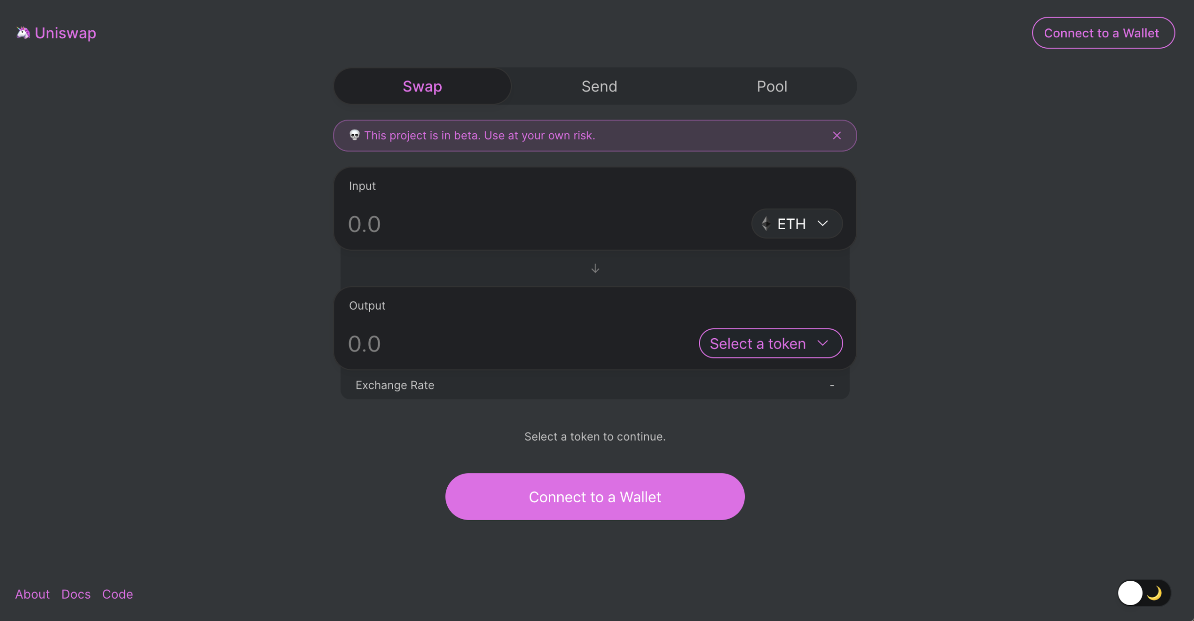Click the down arrow between Input and Output
The image size is (1194, 621).
tap(595, 268)
